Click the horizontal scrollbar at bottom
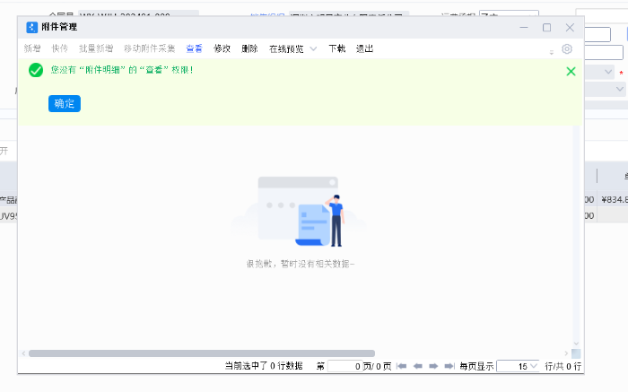The height and width of the screenshot is (392, 628). 202,353
